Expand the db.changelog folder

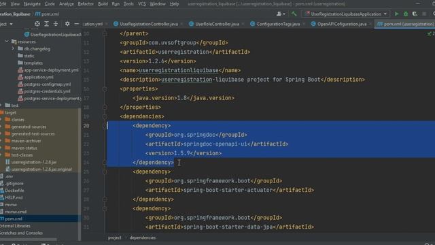click(x=13, y=48)
